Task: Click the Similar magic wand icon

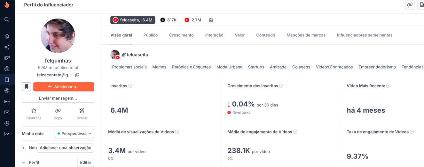Action: tap(82, 111)
